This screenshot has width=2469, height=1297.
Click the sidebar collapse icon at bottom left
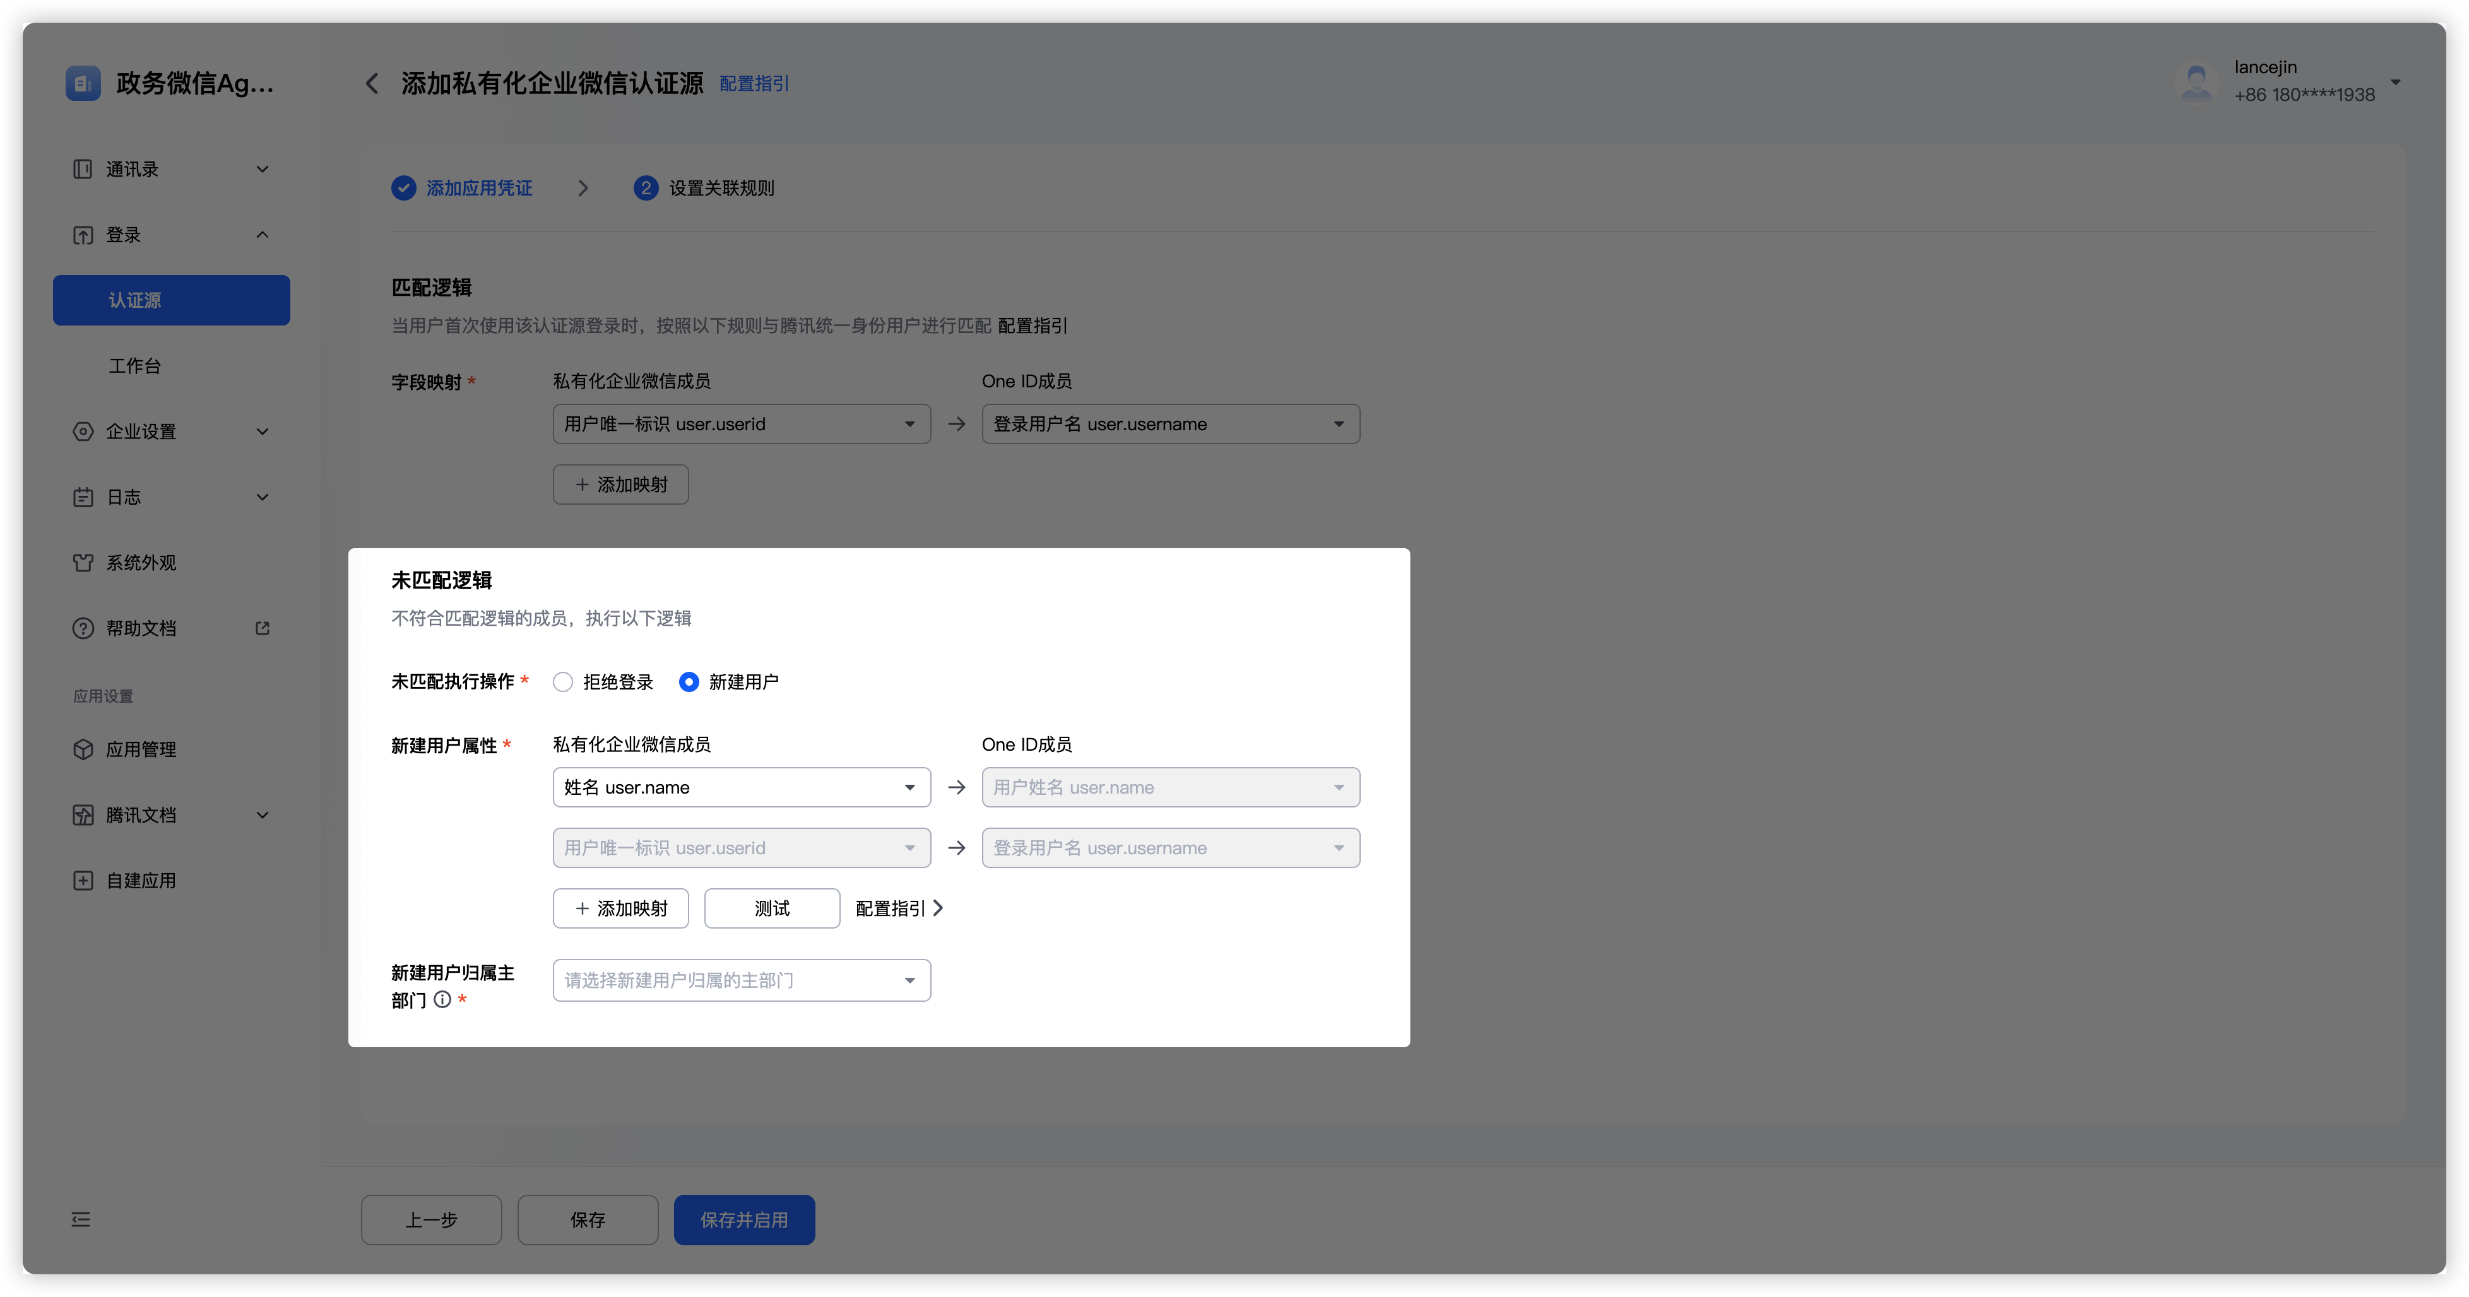pyautogui.click(x=81, y=1219)
